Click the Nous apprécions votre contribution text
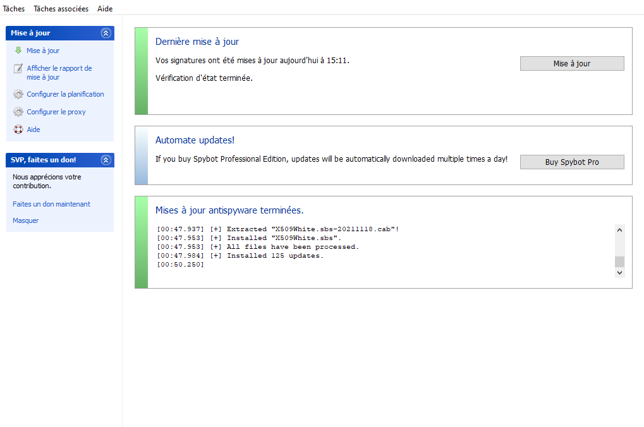This screenshot has width=644, height=427. [x=47, y=181]
